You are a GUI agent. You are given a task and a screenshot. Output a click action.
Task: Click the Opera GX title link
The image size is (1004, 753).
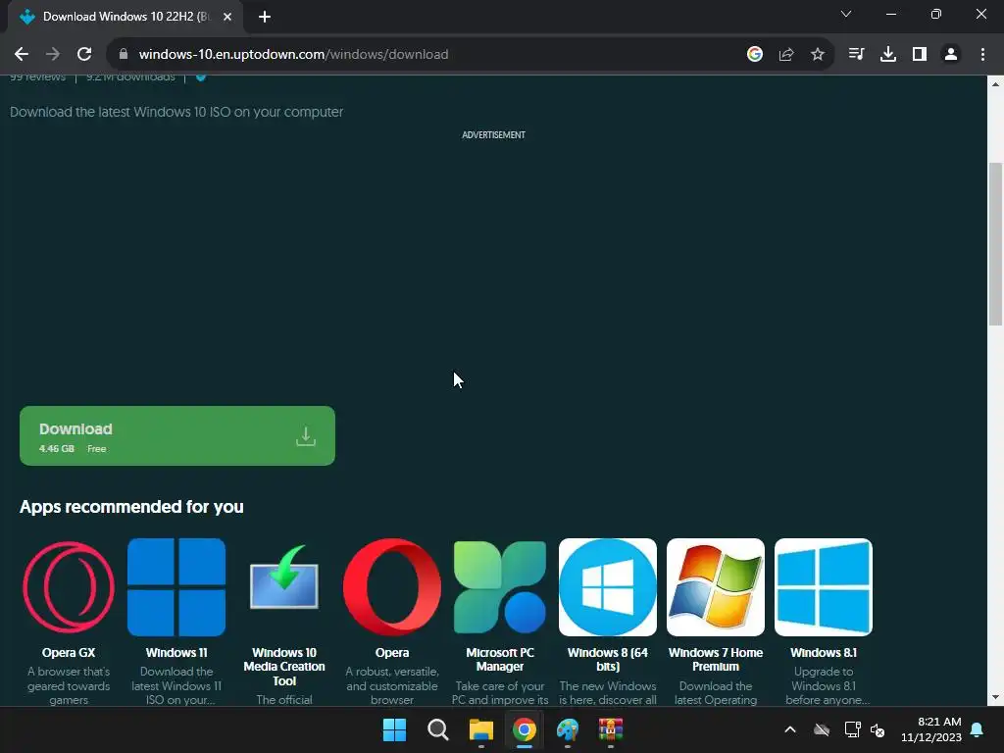click(69, 652)
